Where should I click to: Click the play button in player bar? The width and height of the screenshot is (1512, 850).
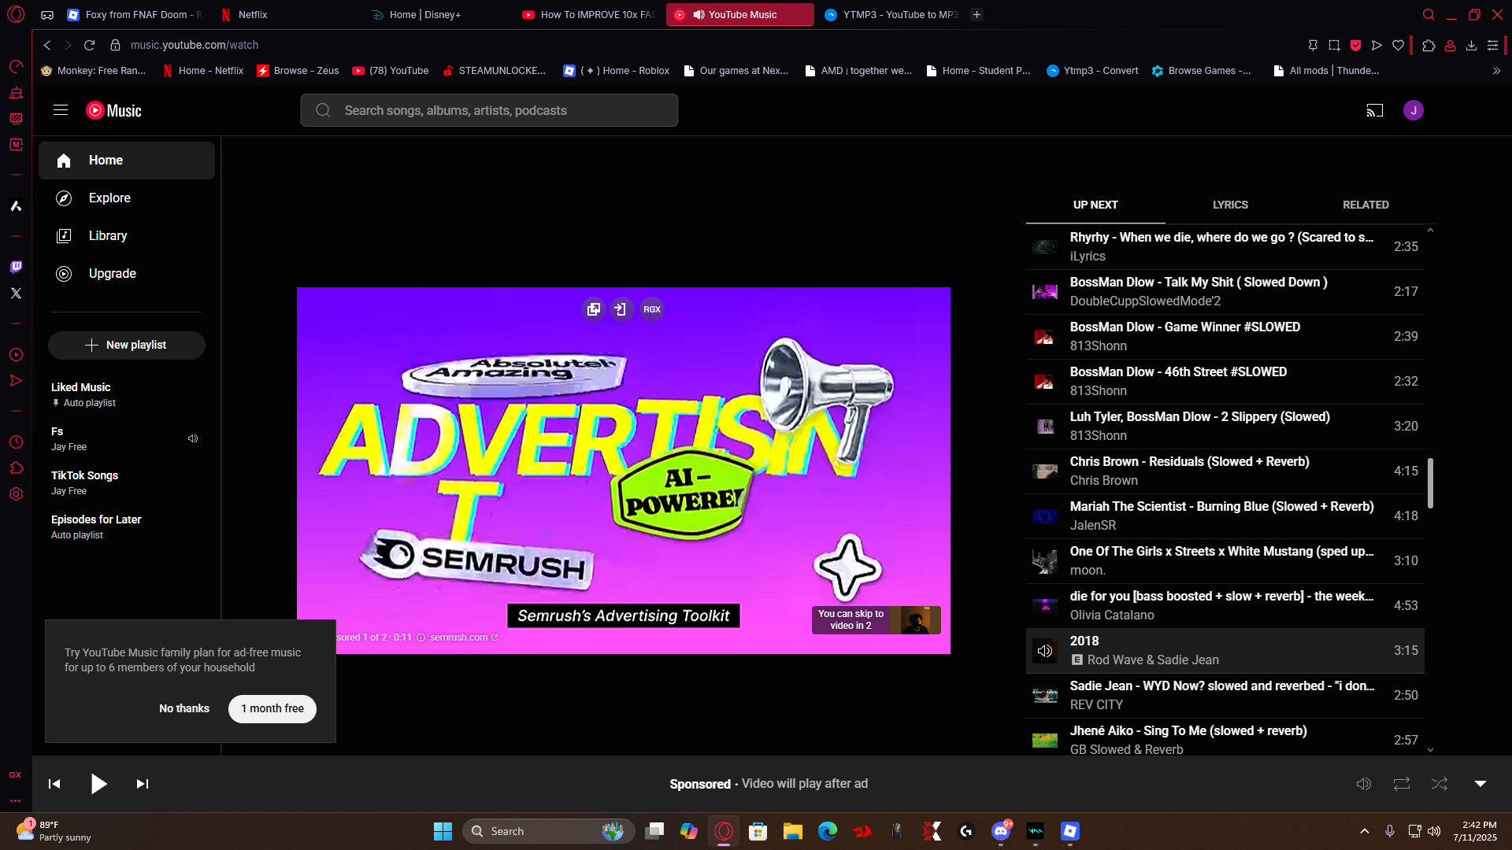98,784
